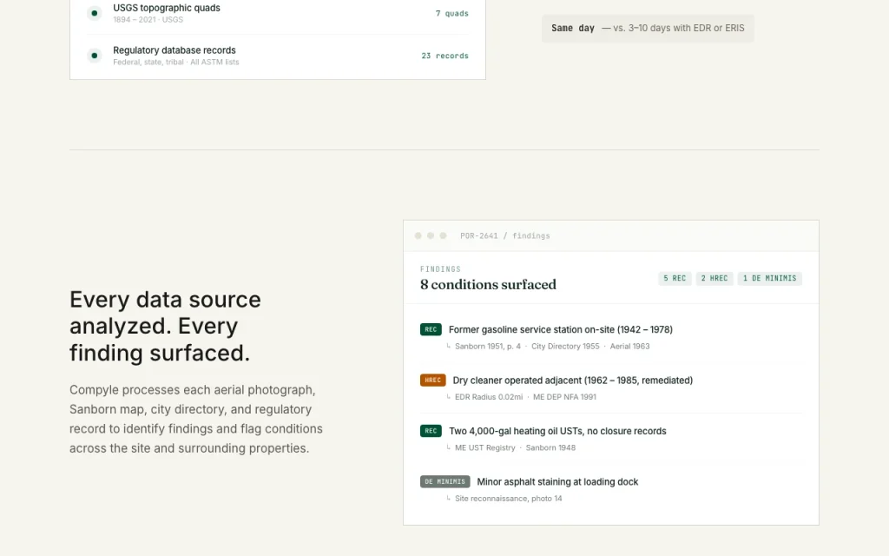
Task: Click the "ME DEP NFA 1991" source
Action: click(564, 397)
